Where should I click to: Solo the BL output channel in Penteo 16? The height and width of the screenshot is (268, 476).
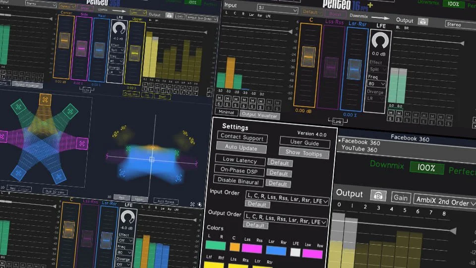pyautogui.click(x=390, y=119)
